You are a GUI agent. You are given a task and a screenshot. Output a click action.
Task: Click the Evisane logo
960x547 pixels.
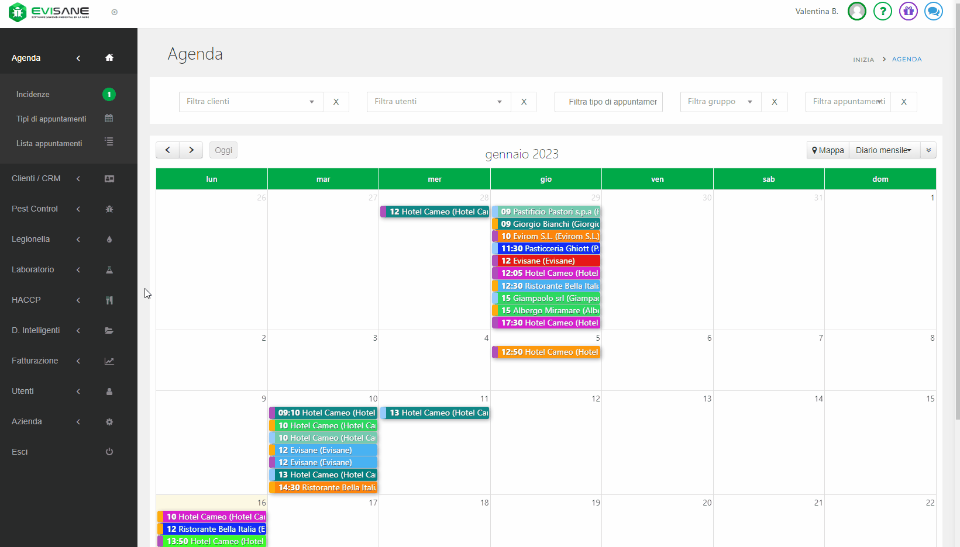(50, 12)
